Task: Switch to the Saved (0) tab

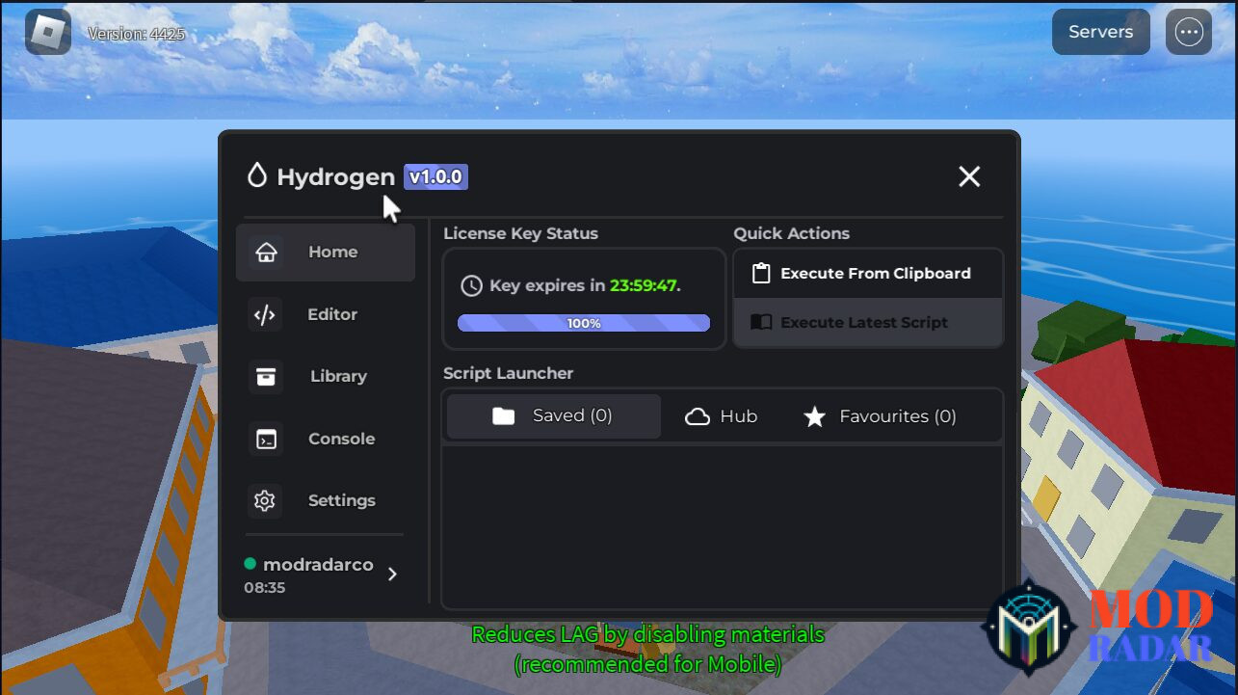Action: pyautogui.click(x=554, y=416)
